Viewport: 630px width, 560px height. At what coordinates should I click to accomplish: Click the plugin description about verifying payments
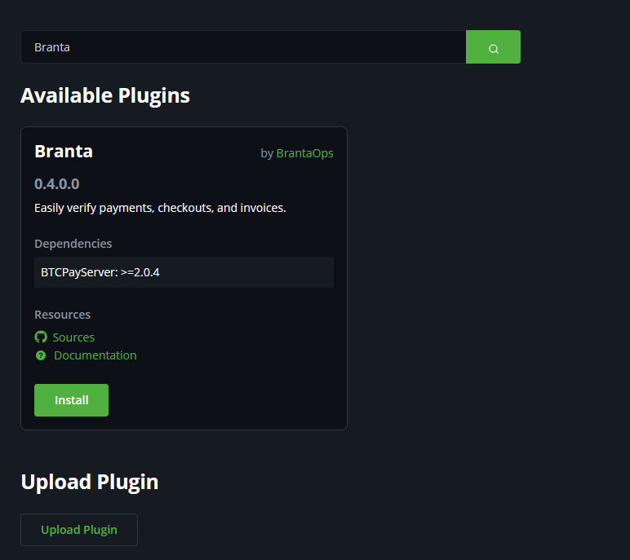tap(160, 208)
